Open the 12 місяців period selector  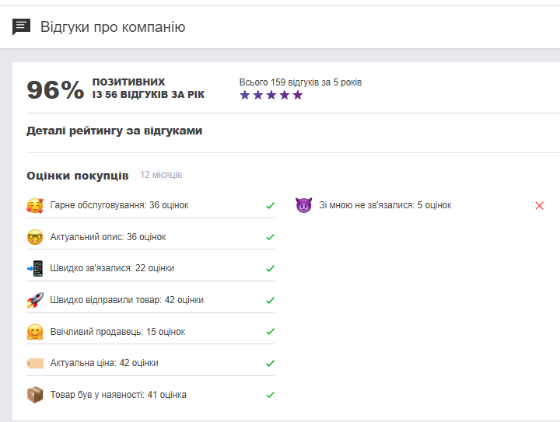point(161,175)
